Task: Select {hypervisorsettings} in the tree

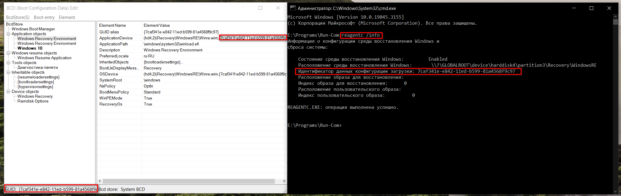Action: coord(35,87)
